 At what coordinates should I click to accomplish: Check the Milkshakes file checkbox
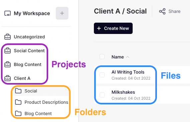pyautogui.click(x=102, y=95)
